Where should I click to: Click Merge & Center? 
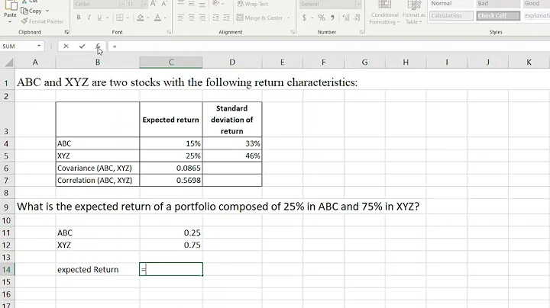pos(260,18)
